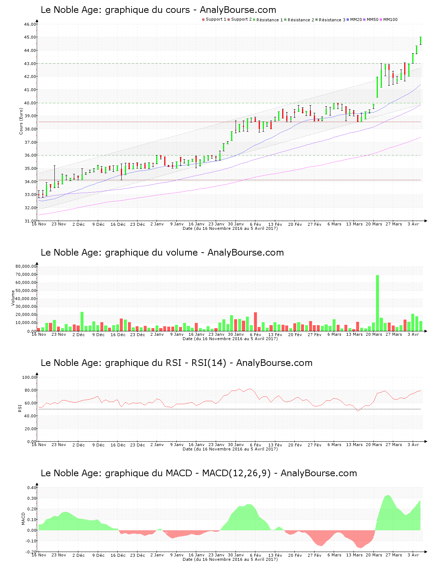
Task: Click the tall 20 Mars volume spike bar
Action: [377, 303]
